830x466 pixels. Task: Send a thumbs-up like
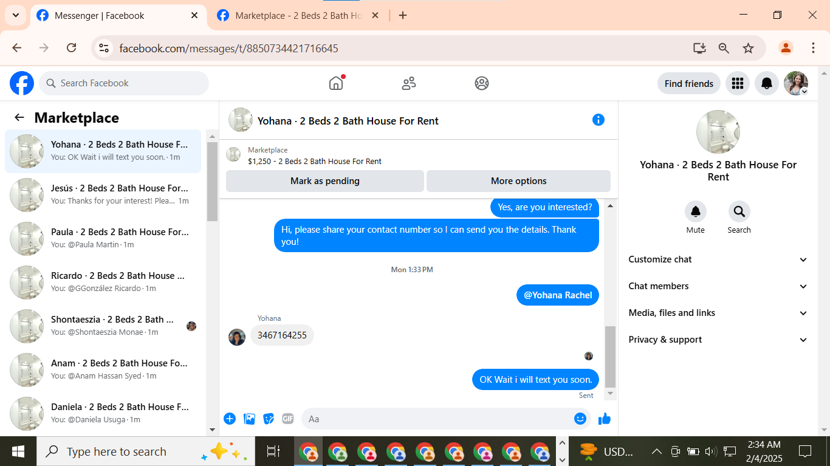point(605,419)
